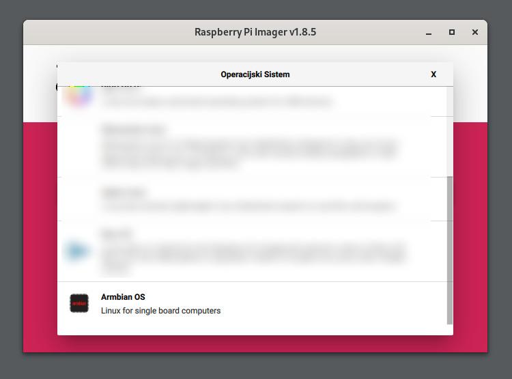Click the 'Operacijski Sistem' dialog heading
The width and height of the screenshot is (512, 379).
[x=255, y=74]
